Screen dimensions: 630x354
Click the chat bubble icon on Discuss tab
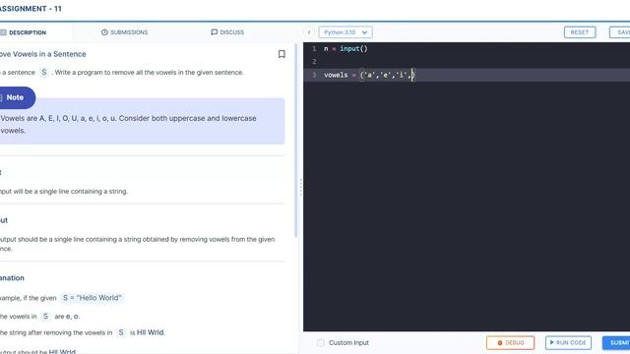coord(215,32)
